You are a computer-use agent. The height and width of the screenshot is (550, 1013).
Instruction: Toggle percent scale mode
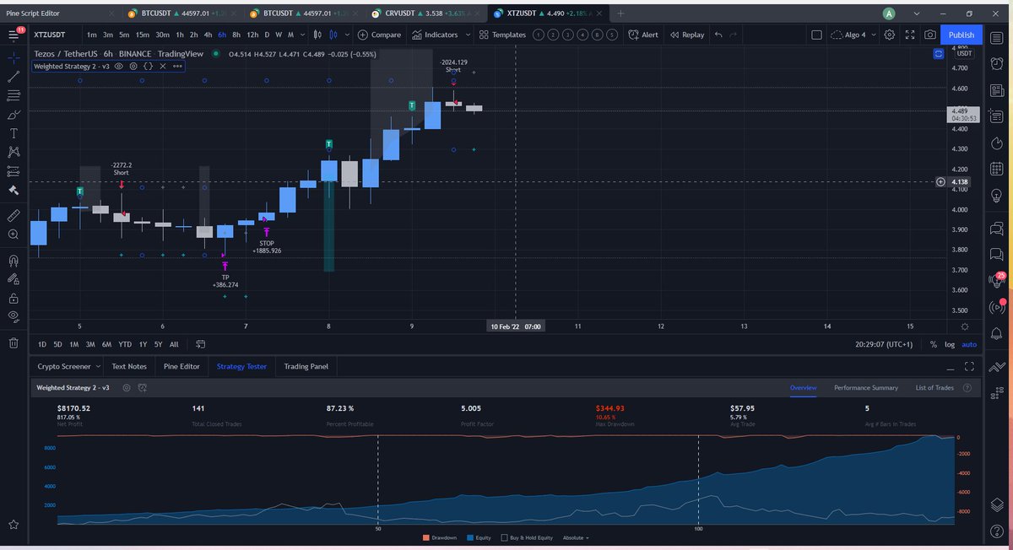click(x=934, y=344)
